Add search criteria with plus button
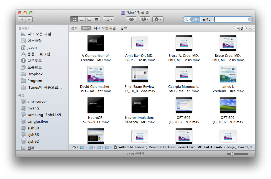 (250, 28)
